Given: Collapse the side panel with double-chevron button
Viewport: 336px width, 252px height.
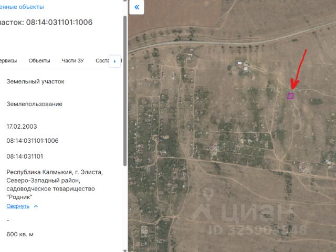Looking at the screenshot, I should (136, 7).
